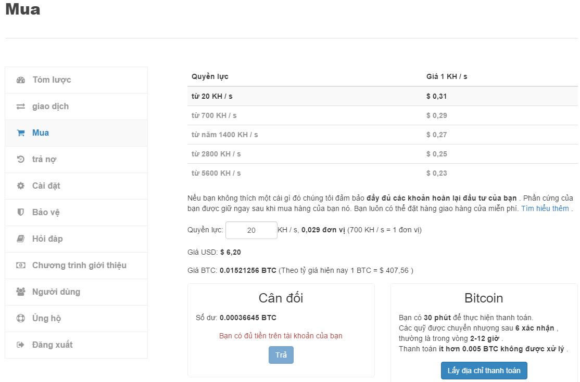Viewport: 580px width, 382px height.
Task: Select the row 'từ 5600 KH / s'
Action: (383, 173)
